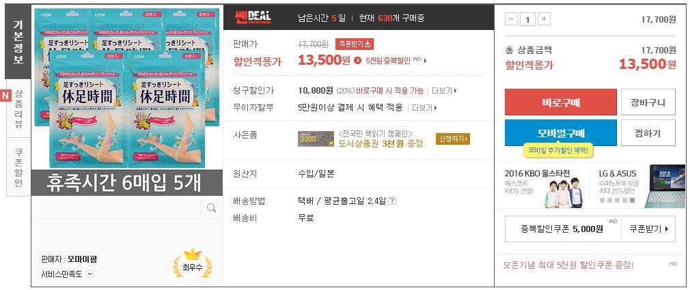Click the 최우수 crown seller badge
The image size is (690, 290).
point(192,263)
